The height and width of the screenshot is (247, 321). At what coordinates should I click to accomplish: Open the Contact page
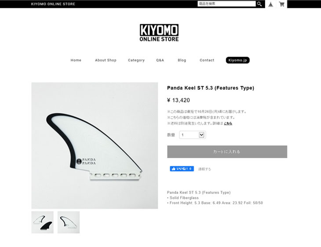207,60
